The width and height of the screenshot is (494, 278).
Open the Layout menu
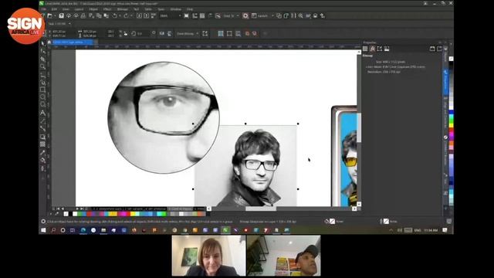pyautogui.click(x=79, y=9)
